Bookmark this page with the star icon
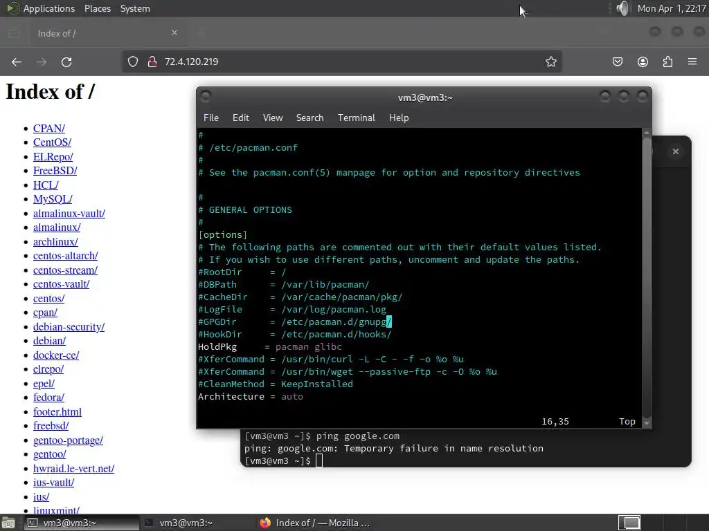The image size is (709, 531). click(550, 62)
